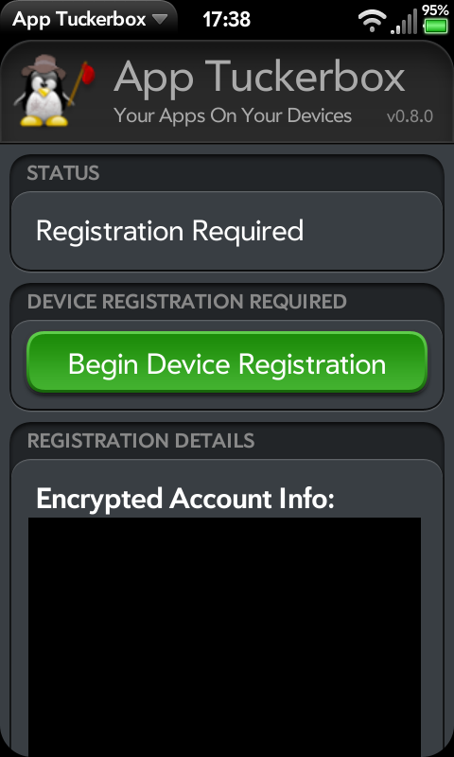
Task: Tap the v0.8.0 version label
Action: [410, 116]
